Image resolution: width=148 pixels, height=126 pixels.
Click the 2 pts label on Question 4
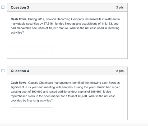(x=120, y=71)
